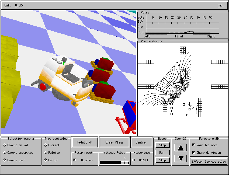Select Camera embarquee option
This screenshot has width=229, height=175.
point(5,153)
